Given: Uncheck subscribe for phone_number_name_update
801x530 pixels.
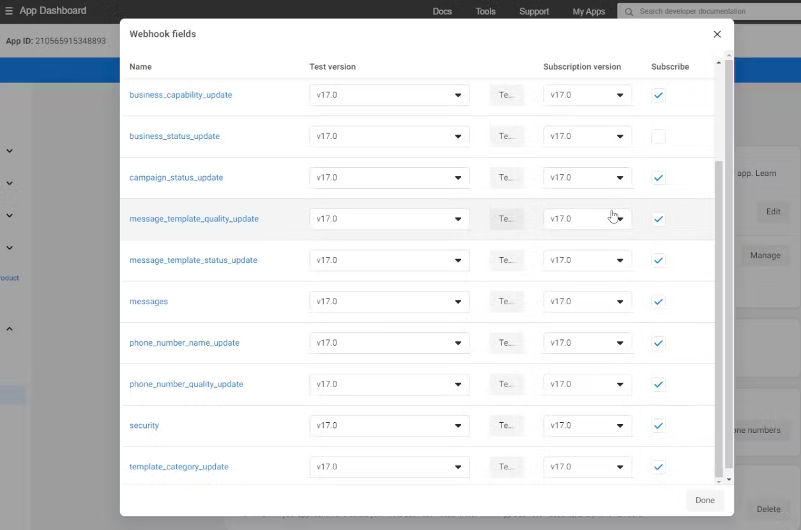Looking at the screenshot, I should 659,343.
